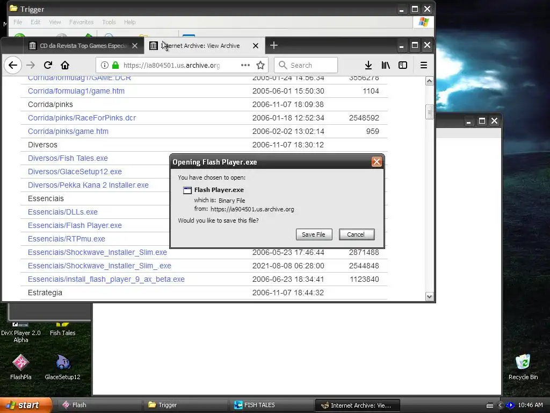Select the Fish Tales desktop shortcut
Screen dimensions: 550x413
[62, 330]
